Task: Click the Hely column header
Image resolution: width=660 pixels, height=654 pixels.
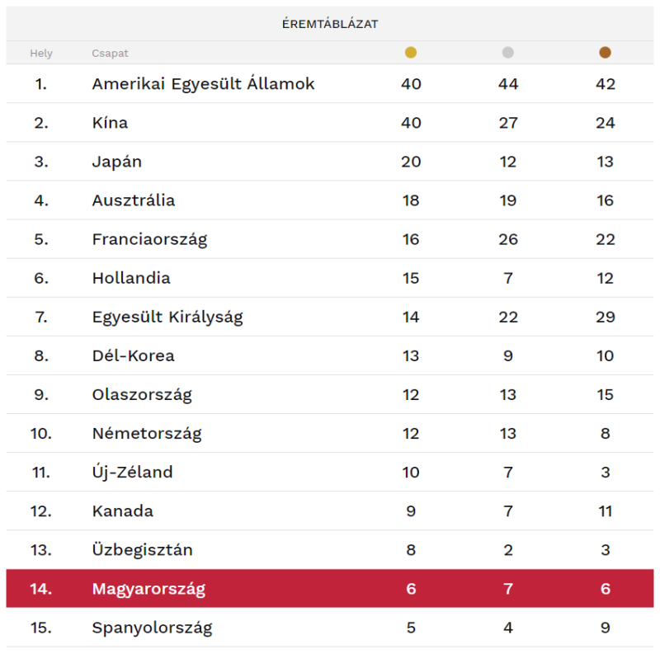Action: point(41,54)
